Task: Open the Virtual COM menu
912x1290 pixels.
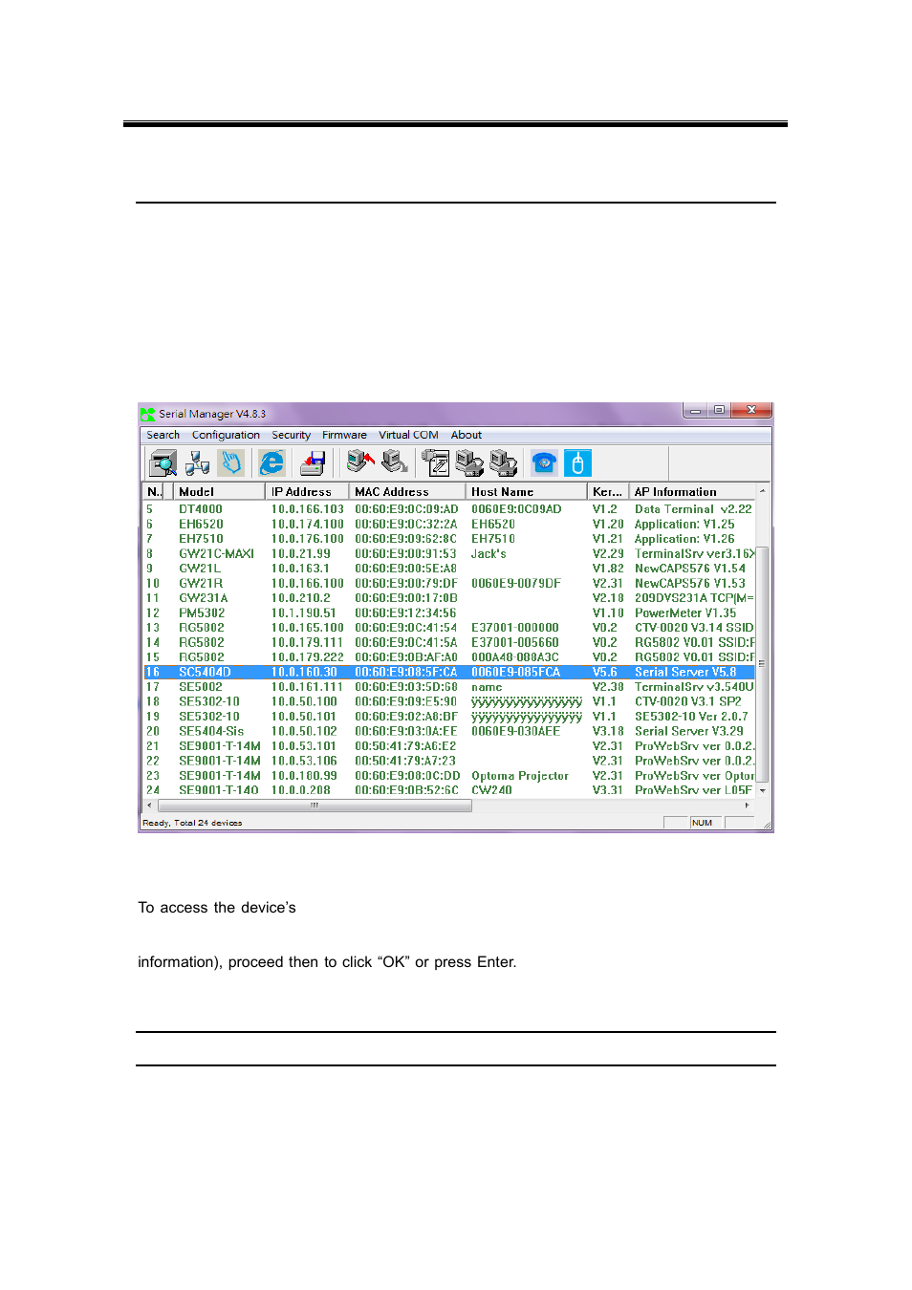Action: [x=408, y=435]
